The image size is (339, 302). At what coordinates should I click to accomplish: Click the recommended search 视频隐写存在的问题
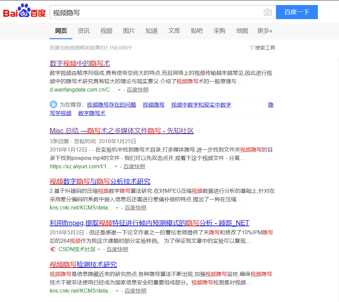[111, 104]
